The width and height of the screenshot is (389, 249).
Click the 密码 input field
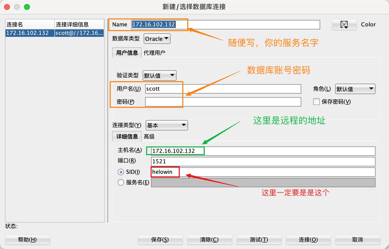pos(223,102)
